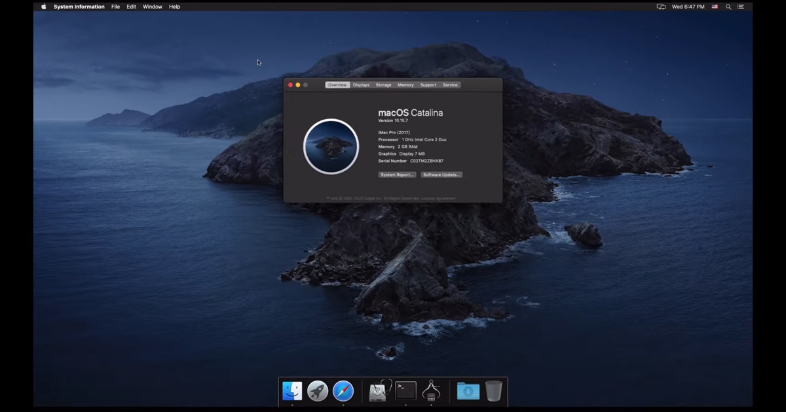Open Finder from the Dock

292,391
